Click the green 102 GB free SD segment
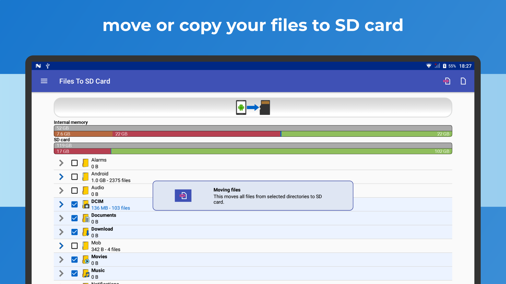 [x=282, y=151]
